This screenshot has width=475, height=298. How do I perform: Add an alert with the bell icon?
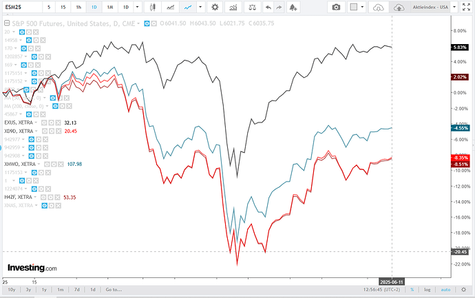(293, 7)
